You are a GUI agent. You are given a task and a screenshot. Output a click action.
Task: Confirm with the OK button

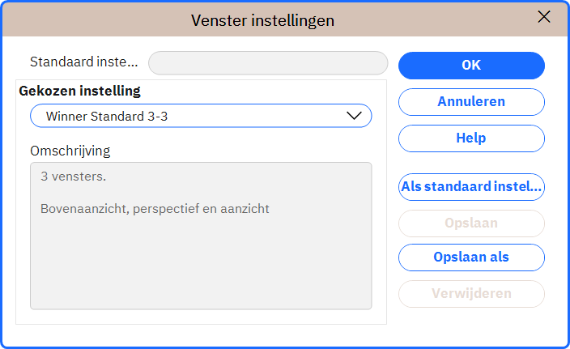pos(471,66)
